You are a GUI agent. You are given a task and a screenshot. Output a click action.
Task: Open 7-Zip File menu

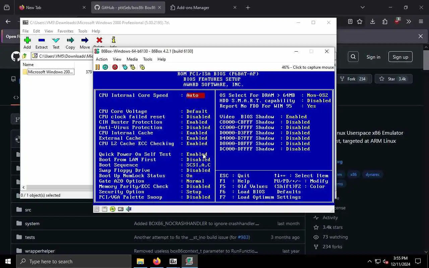(x=25, y=31)
